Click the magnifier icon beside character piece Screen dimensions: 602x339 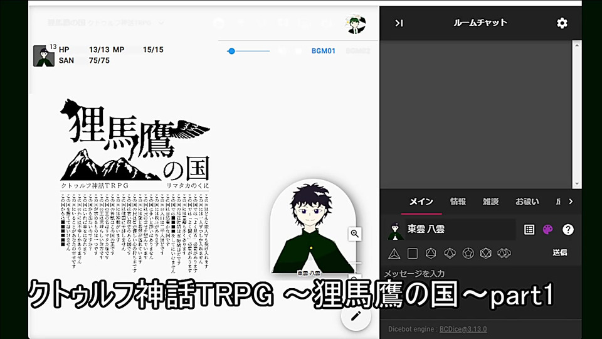click(x=354, y=234)
